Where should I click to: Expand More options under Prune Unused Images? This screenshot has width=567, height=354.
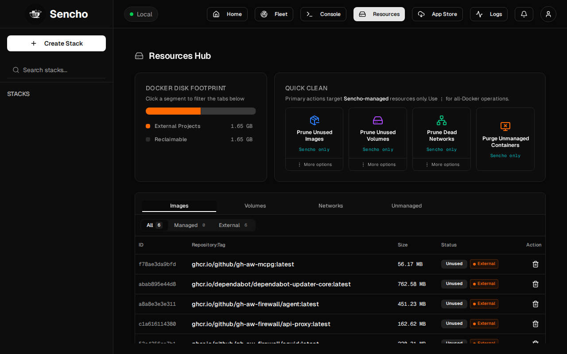315,165
